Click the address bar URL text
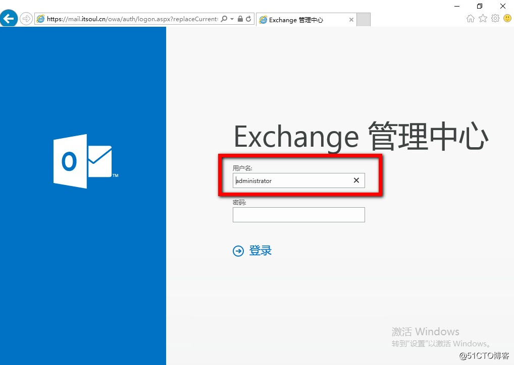The width and height of the screenshot is (514, 365). [132, 19]
